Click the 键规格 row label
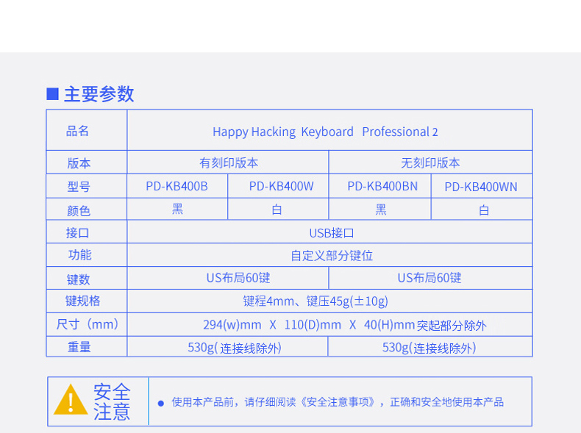This screenshot has height=433, width=581. click(82, 301)
